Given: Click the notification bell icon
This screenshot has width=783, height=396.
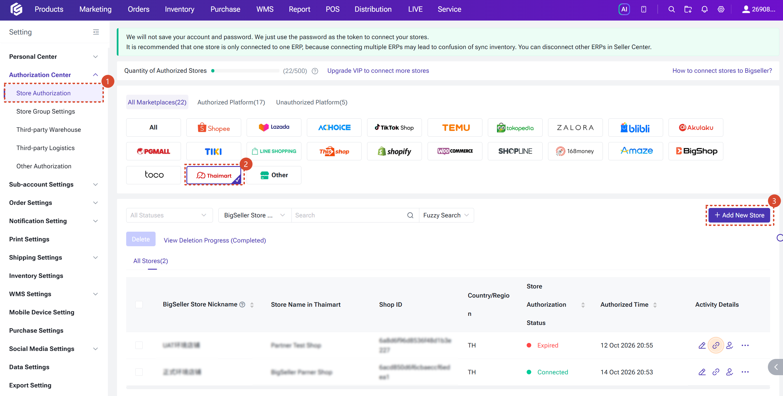Looking at the screenshot, I should pos(704,9).
